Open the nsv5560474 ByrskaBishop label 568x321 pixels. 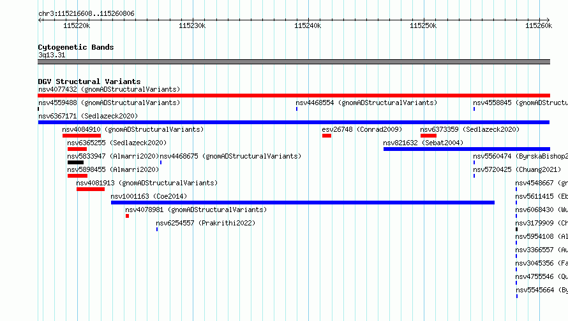tap(520, 156)
